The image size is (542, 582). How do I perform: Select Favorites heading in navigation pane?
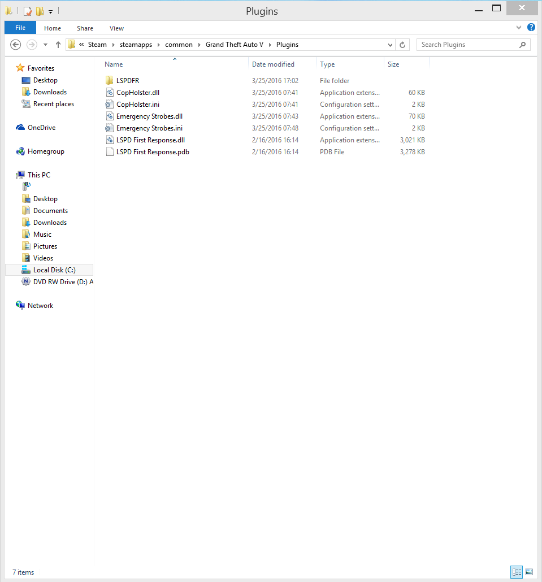point(41,68)
